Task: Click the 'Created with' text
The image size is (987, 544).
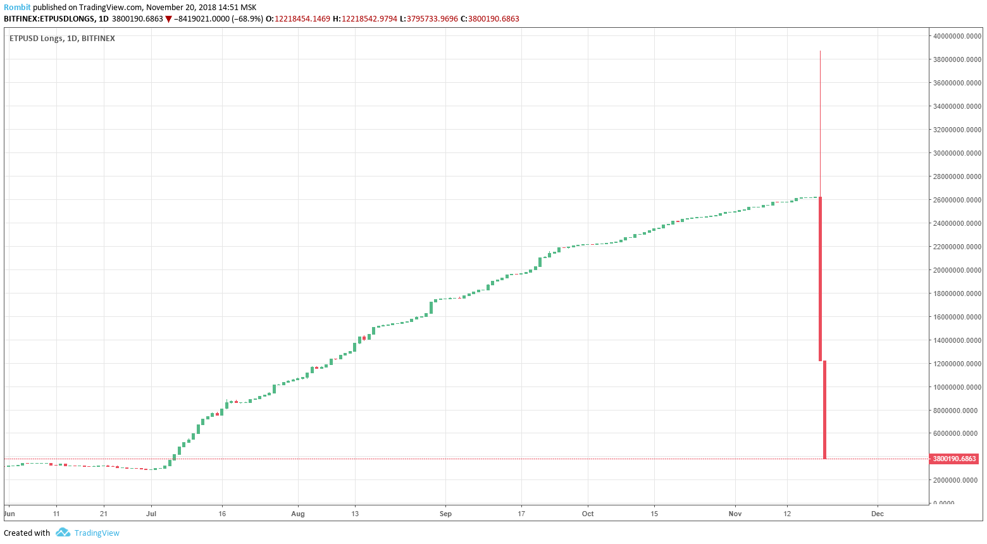Action: point(27,533)
